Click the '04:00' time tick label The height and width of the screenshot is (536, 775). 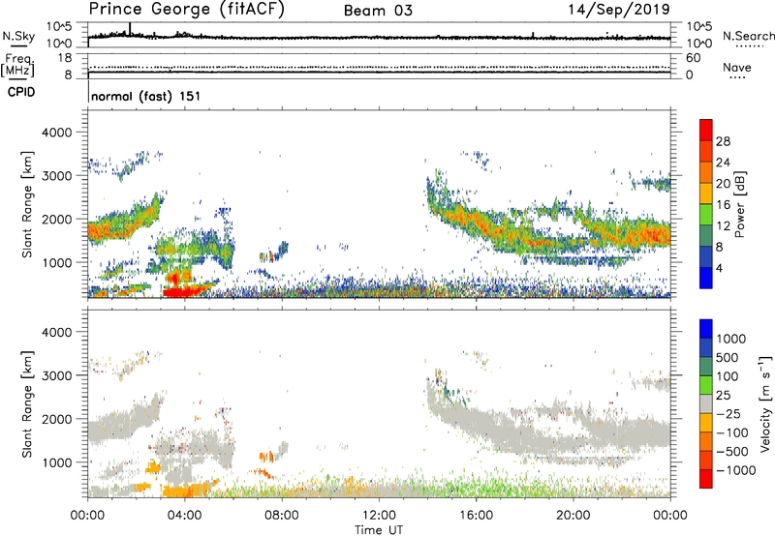184,516
